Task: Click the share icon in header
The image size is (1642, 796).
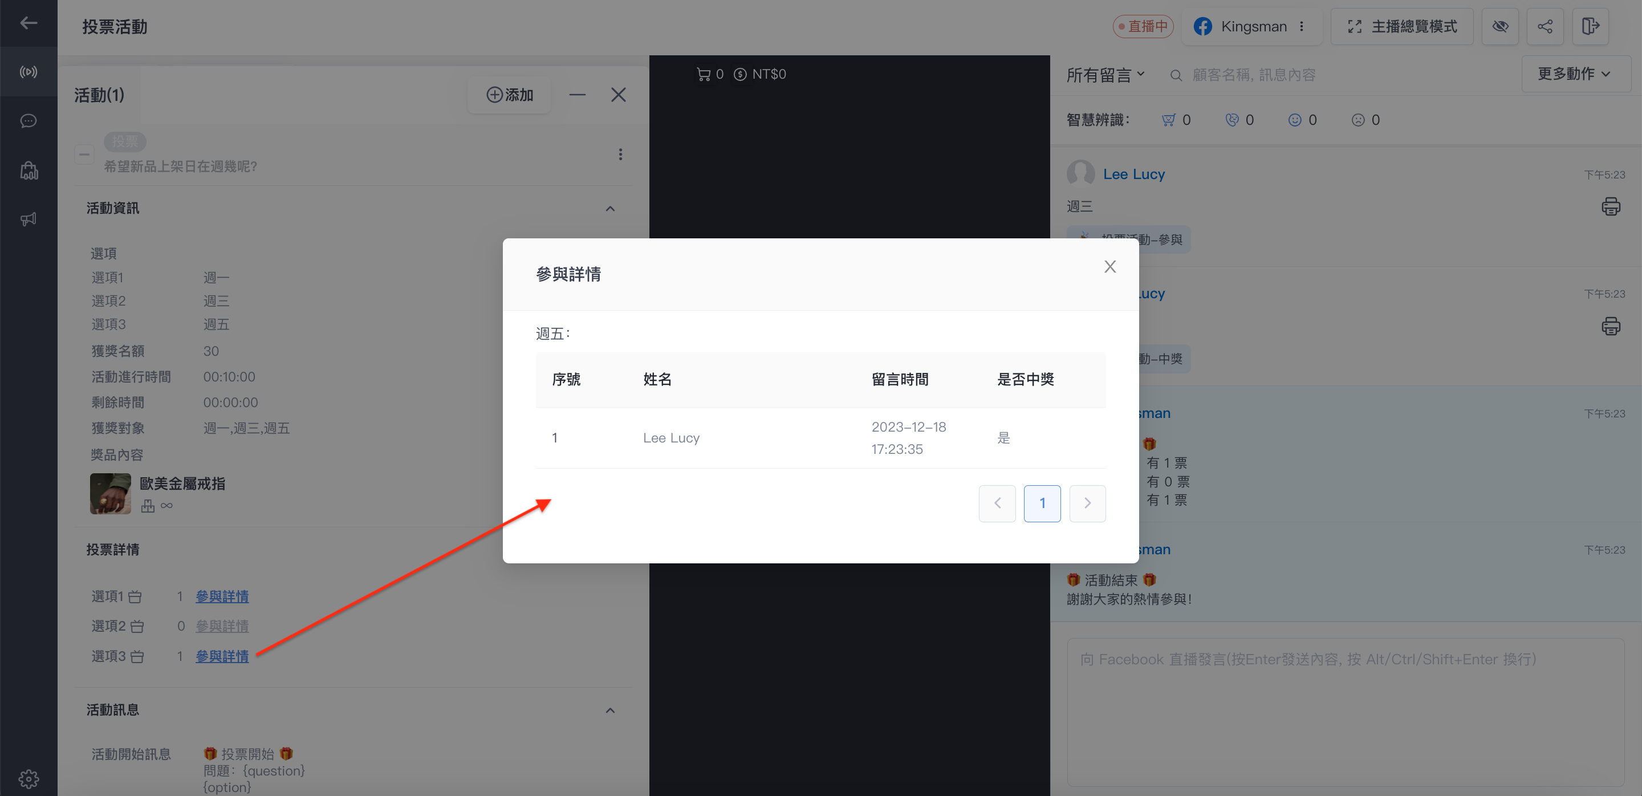Action: pos(1545,26)
